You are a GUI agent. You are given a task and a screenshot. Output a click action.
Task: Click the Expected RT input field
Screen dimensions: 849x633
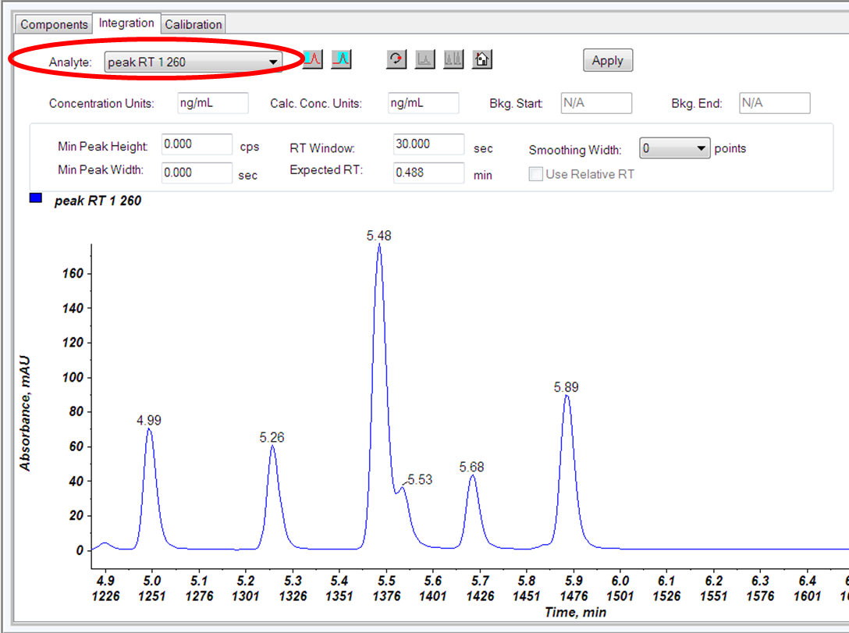point(428,172)
